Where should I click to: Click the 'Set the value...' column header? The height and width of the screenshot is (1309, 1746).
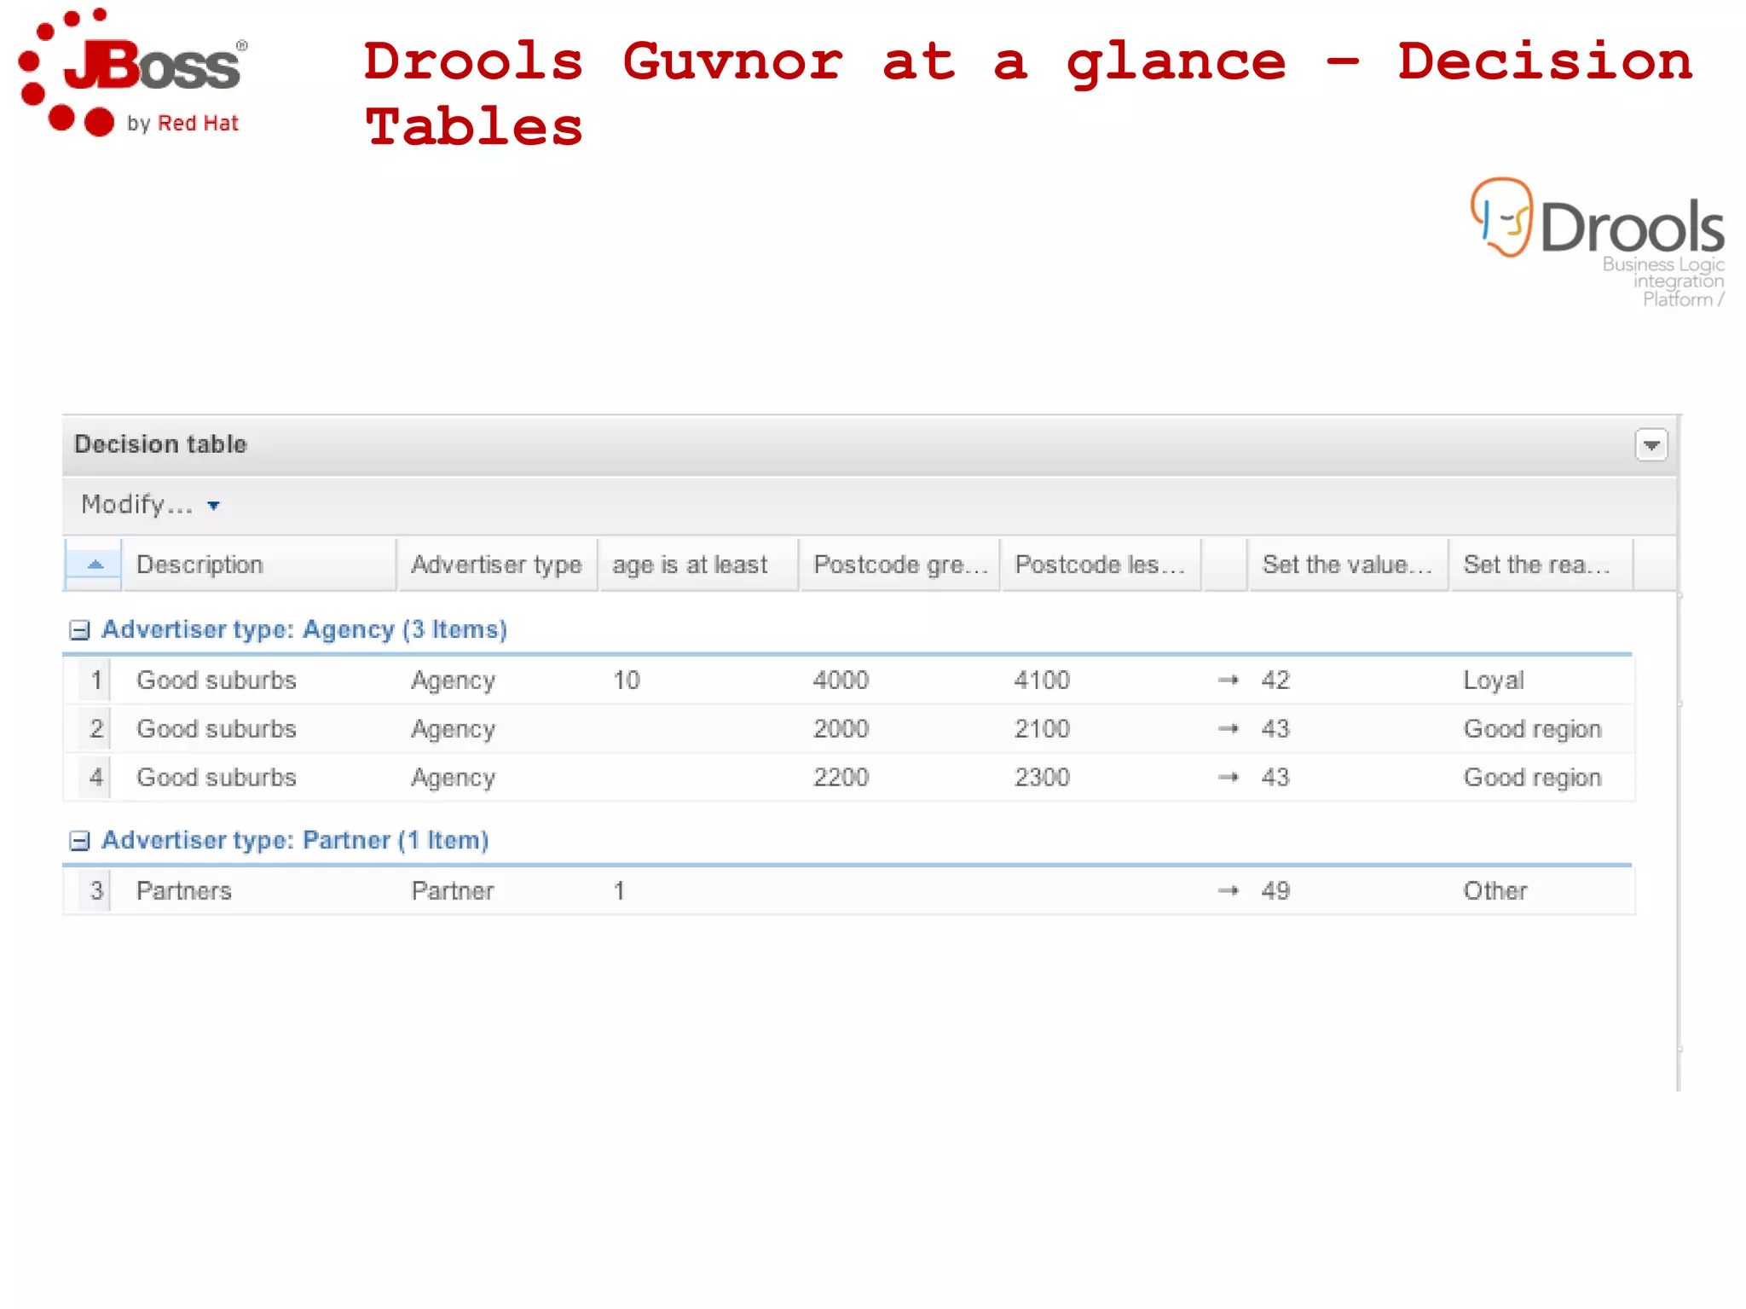(x=1345, y=565)
